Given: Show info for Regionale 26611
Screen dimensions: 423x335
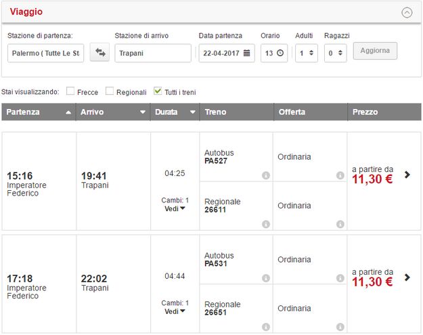Looking at the screenshot, I should [265, 223].
